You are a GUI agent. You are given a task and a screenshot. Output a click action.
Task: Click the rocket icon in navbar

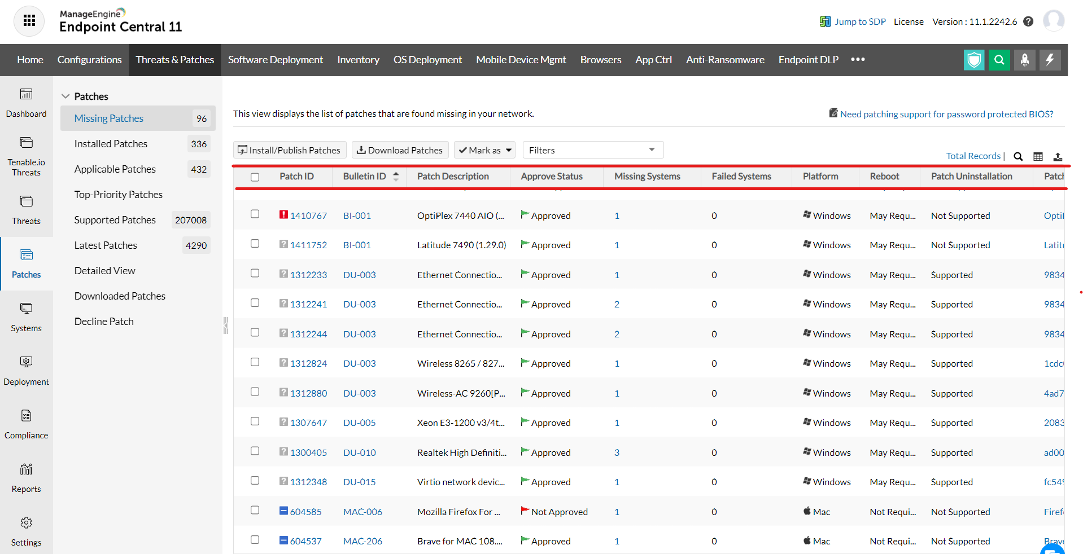pos(1024,60)
